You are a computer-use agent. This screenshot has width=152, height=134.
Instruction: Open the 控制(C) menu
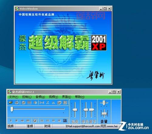click(27, 97)
